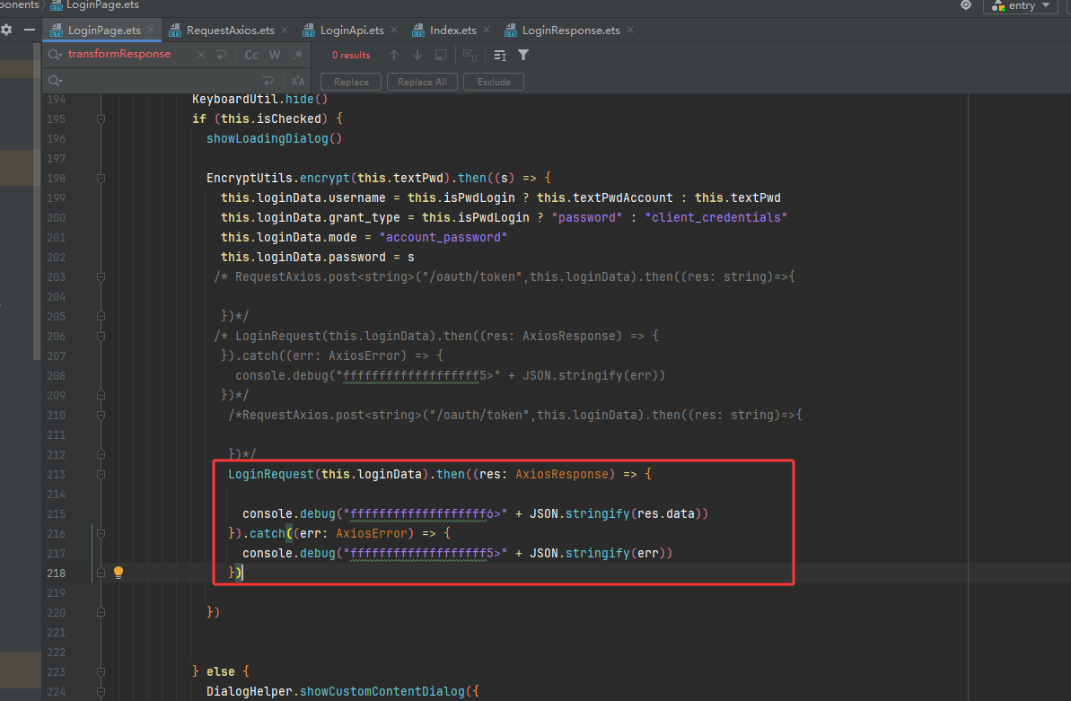Close the Index.ets tab

point(487,30)
